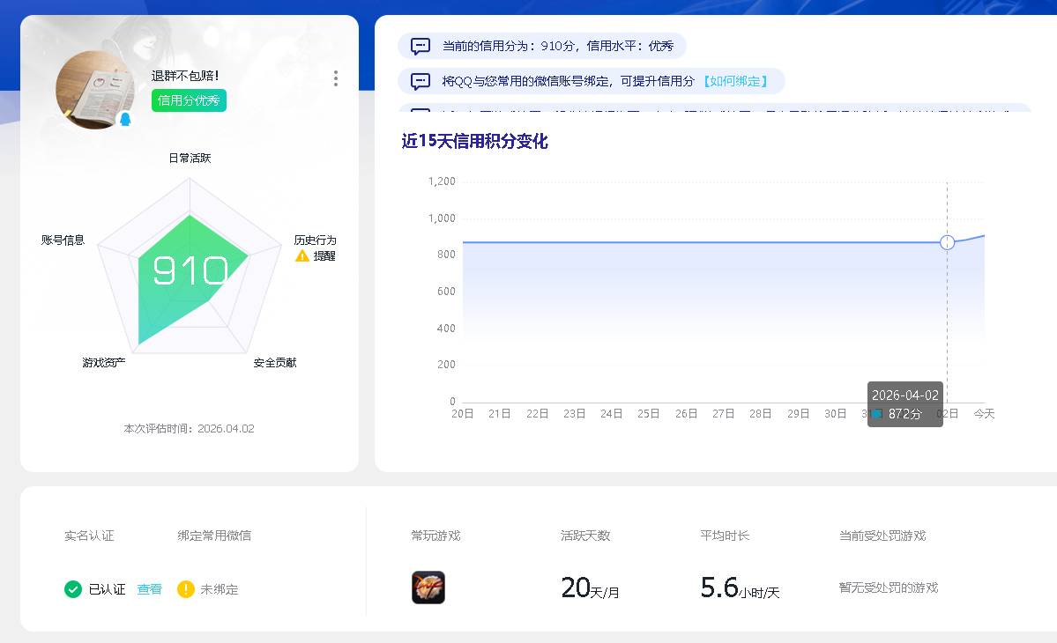
Task: Click the chat bubble icon before the credit score message
Action: pyautogui.click(x=419, y=45)
